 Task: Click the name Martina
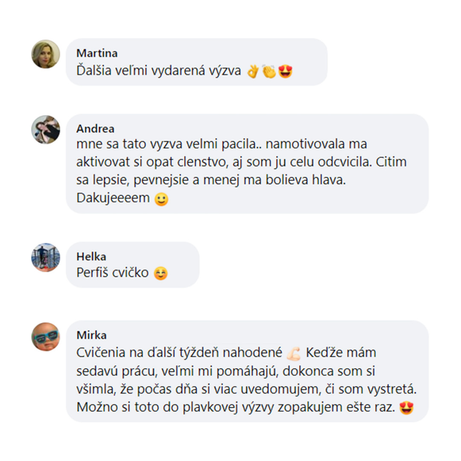[x=97, y=53]
